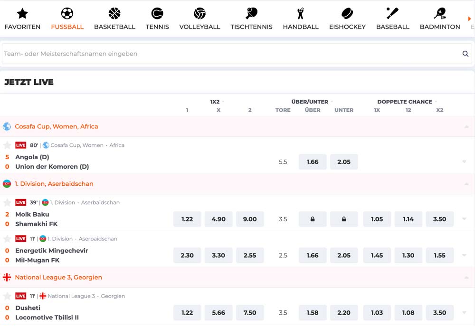
Task: Favorite the Angola vs Union der Komoren match
Action: click(7, 145)
